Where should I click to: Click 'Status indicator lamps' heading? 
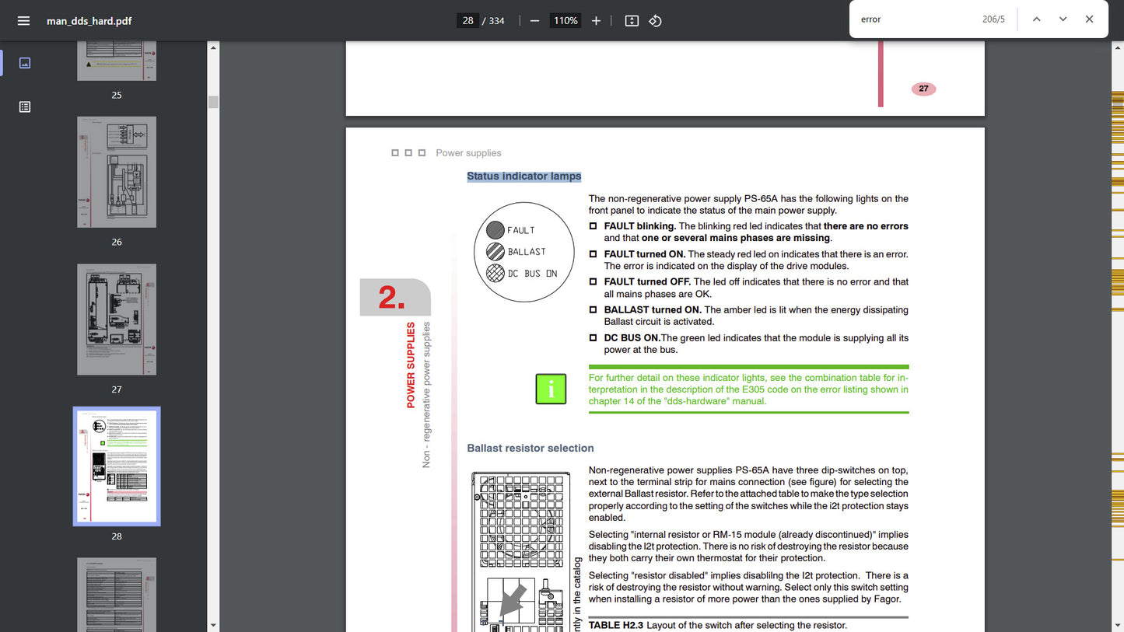(524, 176)
